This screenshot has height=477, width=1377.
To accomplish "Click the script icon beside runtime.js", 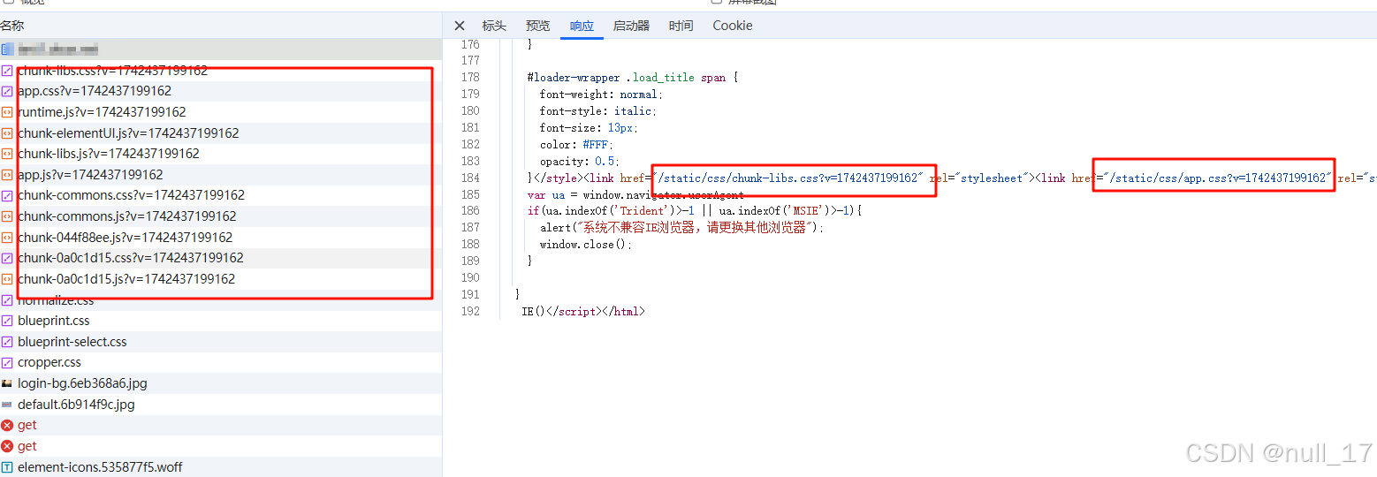I will click(x=7, y=112).
